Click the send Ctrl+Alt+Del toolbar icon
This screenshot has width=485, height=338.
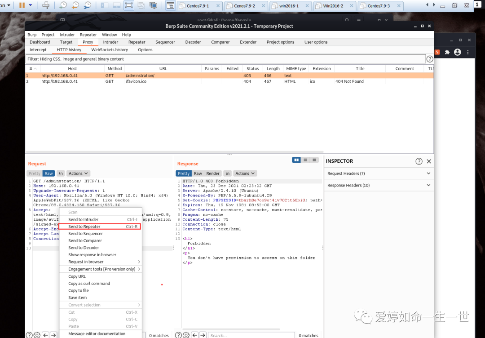pyautogui.click(x=46, y=5)
